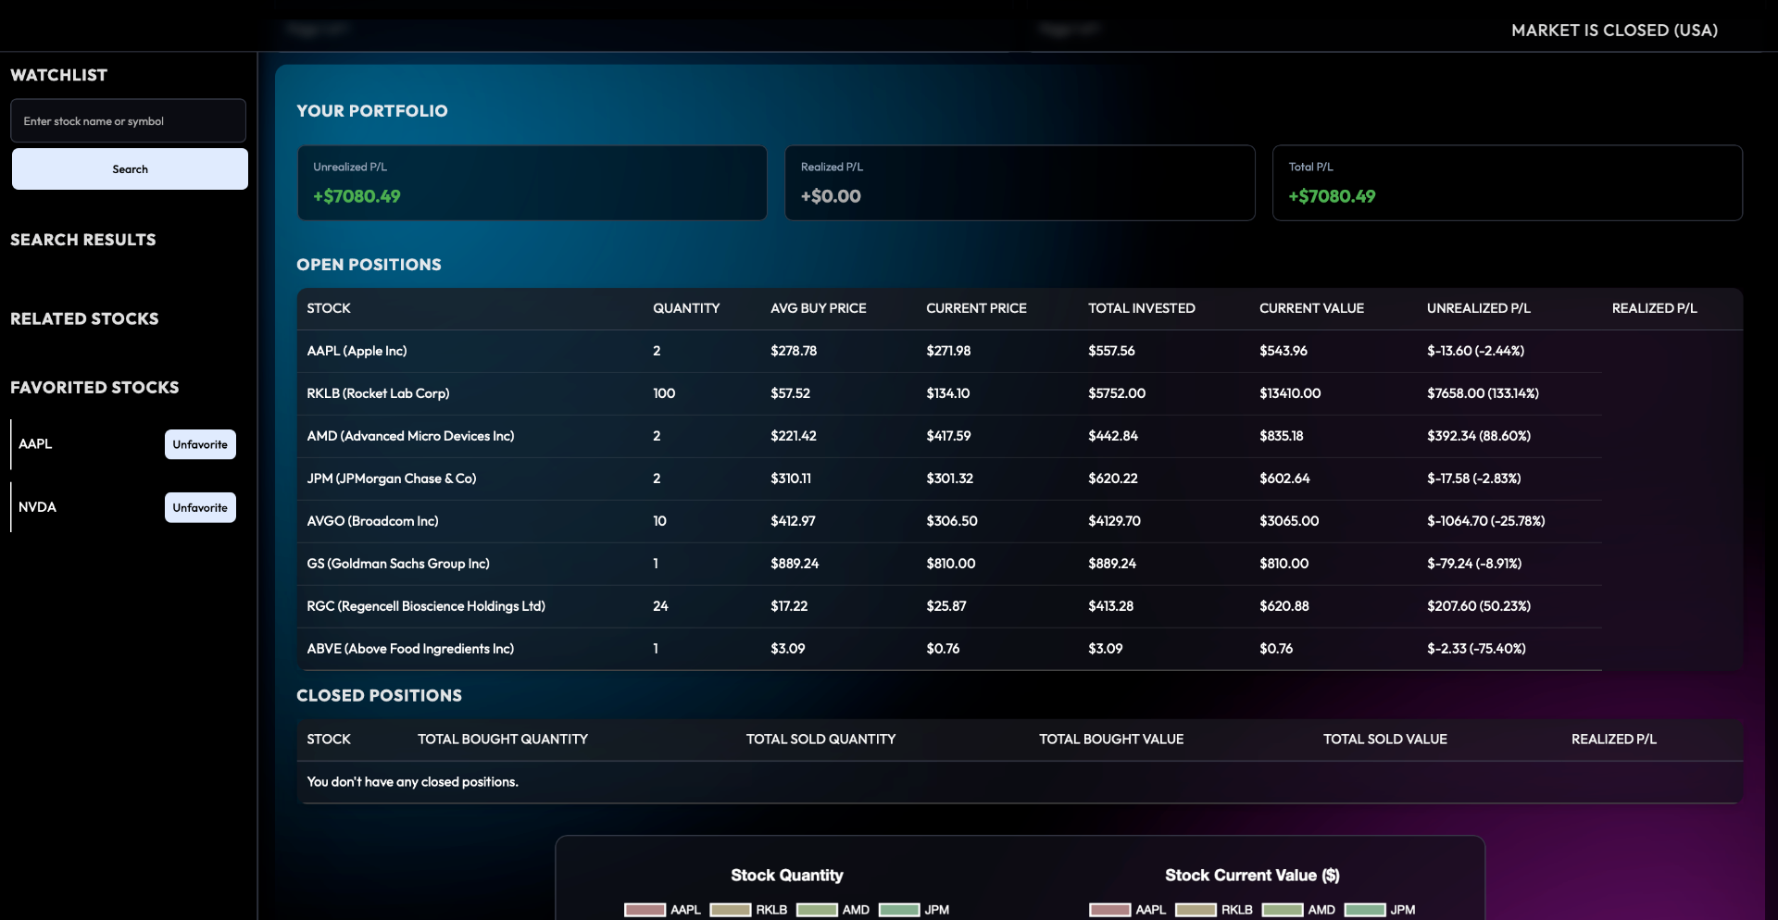1778x920 pixels.
Task: Select ABVE (Above Food Ingredients Inc) row
Action: pyautogui.click(x=949, y=649)
